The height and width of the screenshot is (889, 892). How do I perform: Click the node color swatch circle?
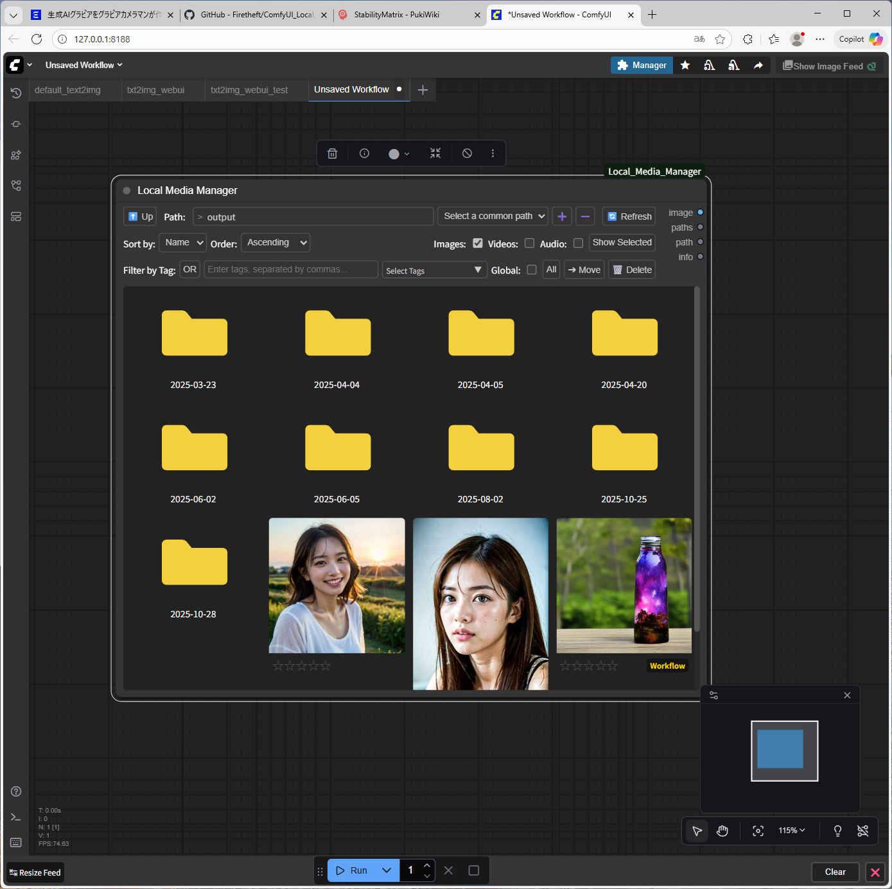point(394,154)
